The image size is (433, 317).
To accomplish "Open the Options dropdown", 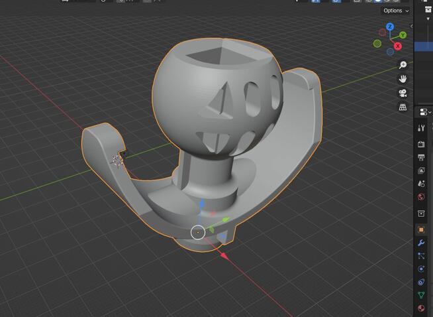I will (395, 11).
